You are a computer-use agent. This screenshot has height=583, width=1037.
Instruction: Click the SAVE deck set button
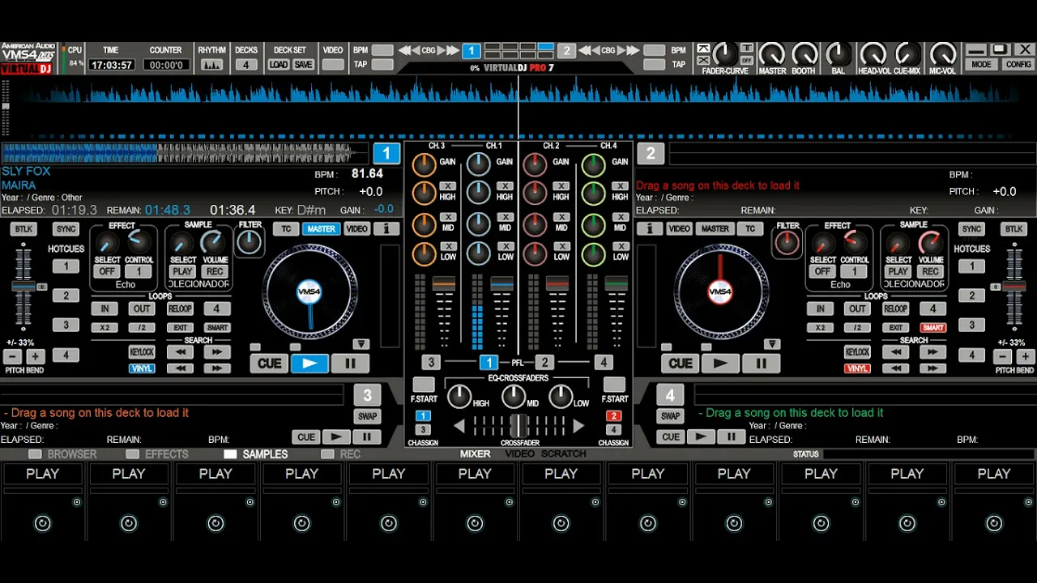click(x=303, y=65)
